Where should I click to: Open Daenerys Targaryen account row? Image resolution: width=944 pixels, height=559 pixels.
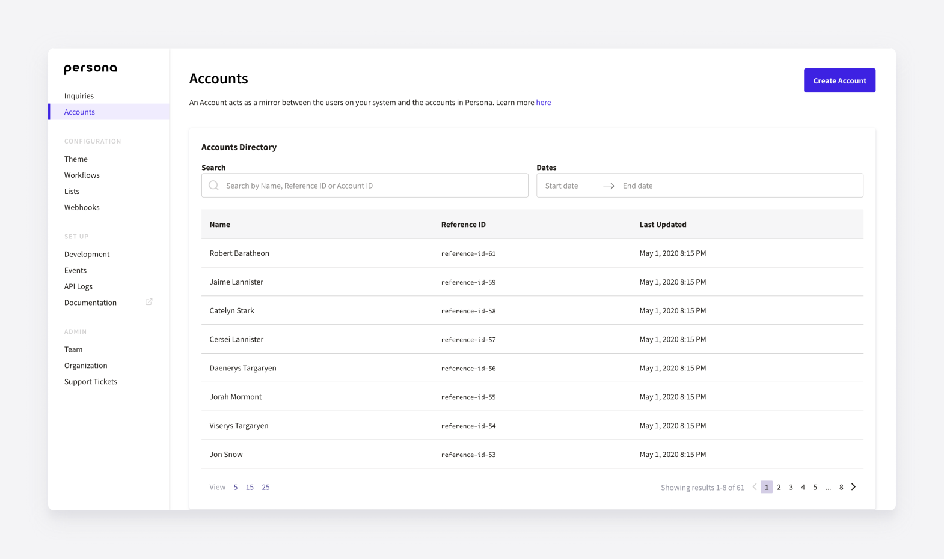pos(532,369)
